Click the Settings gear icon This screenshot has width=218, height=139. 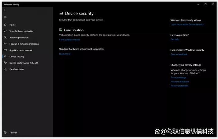tap(5, 133)
